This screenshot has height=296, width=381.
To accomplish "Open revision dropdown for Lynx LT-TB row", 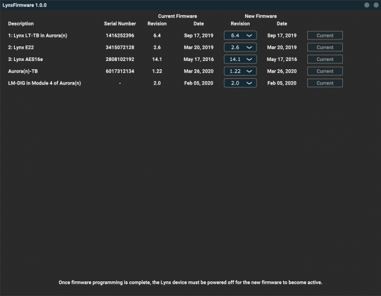I will [x=240, y=36].
